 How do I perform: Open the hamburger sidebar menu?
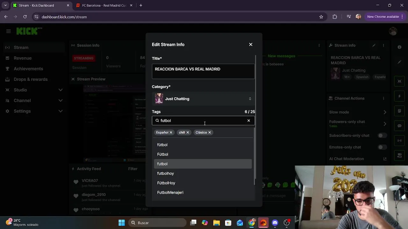point(9,31)
